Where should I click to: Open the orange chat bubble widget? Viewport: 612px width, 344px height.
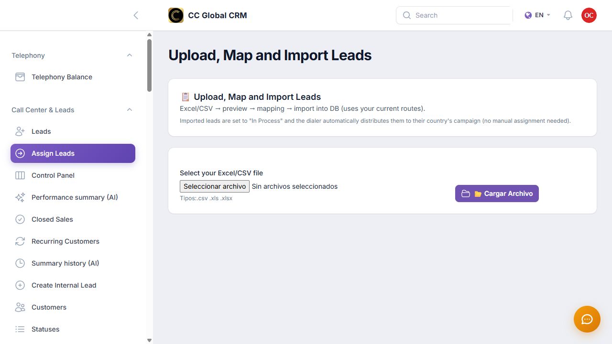587,319
